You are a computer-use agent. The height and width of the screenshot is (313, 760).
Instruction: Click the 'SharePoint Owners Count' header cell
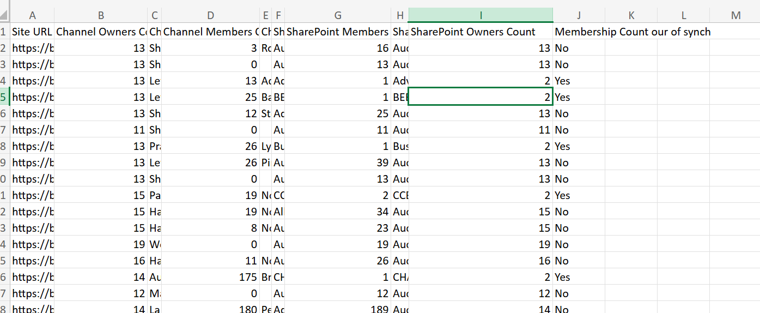click(481, 32)
